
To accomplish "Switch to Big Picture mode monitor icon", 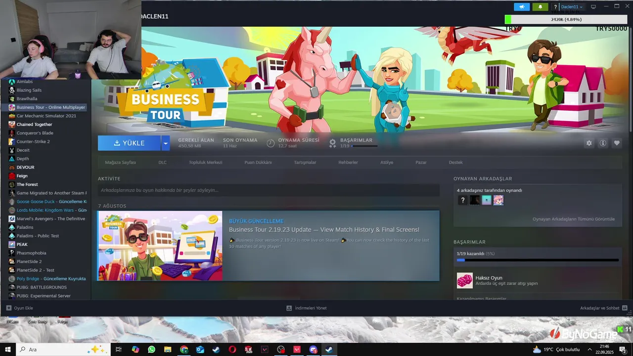I will 593,7.
